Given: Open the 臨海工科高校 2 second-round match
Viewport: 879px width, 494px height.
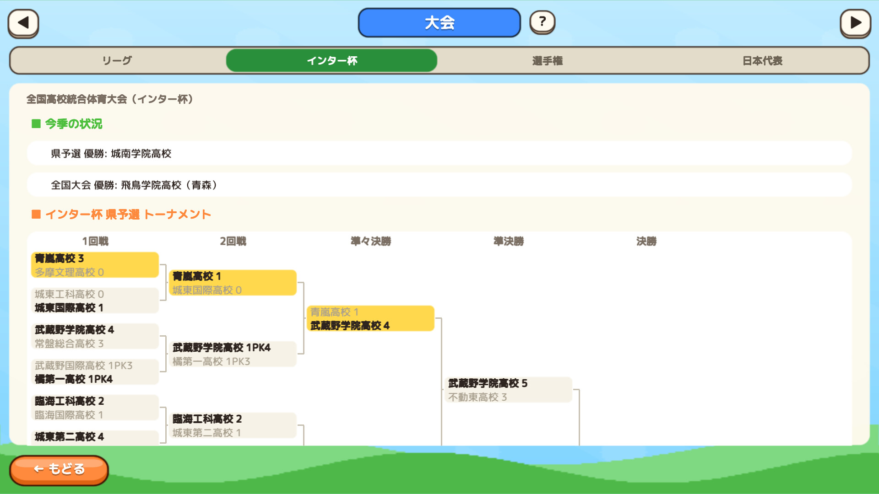Looking at the screenshot, I should 233,425.
